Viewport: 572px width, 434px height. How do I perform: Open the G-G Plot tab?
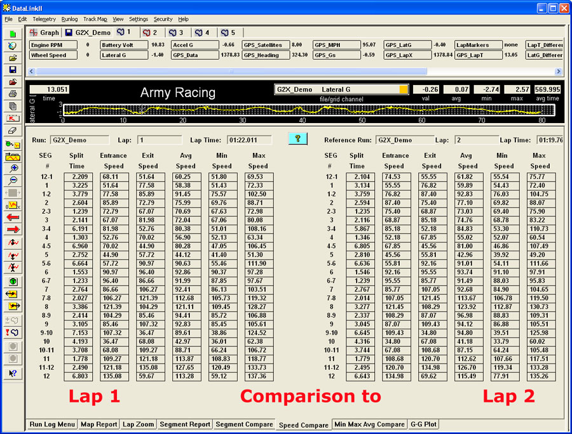click(424, 424)
